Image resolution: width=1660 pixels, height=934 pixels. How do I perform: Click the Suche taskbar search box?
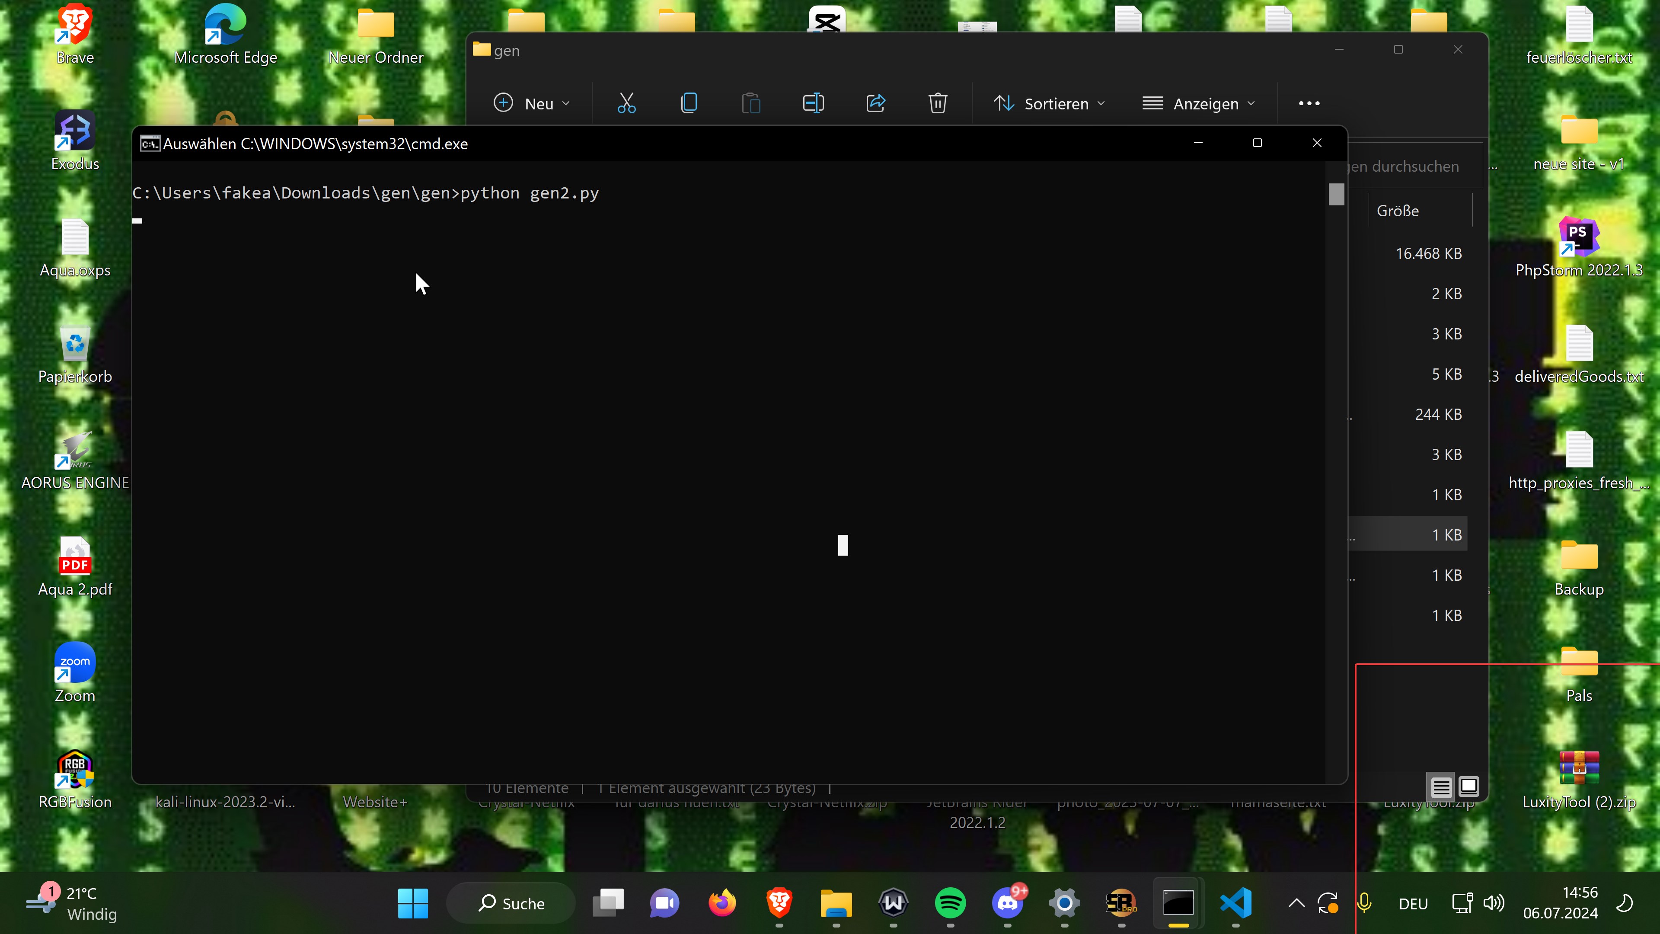coord(512,903)
